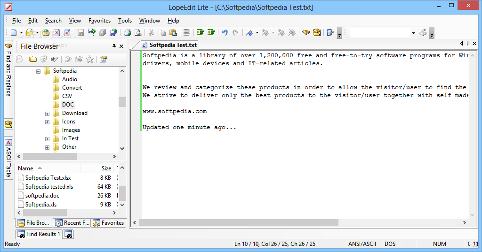Click File Browser properties icon at toolbar end
482x252 pixels.
104,59
